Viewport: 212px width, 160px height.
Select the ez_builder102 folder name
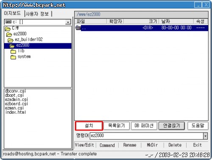[29, 39]
